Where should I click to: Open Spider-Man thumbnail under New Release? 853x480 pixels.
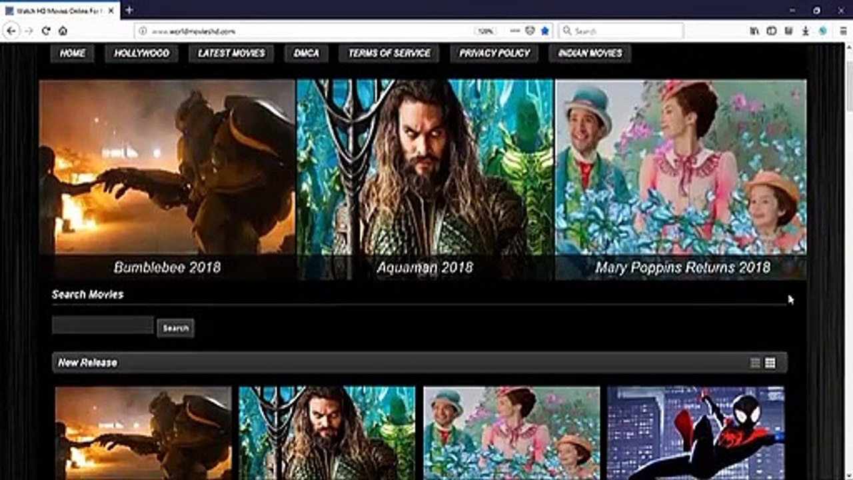696,433
